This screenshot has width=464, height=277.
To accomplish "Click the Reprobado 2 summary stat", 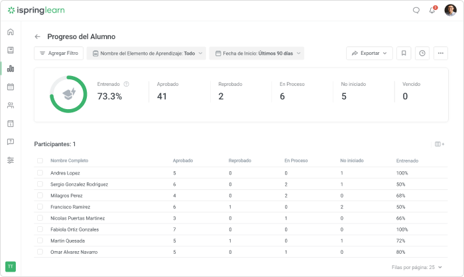I will tap(230, 91).
